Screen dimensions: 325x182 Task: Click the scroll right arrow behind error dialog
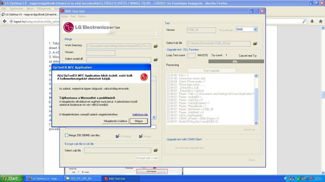click(x=154, y=117)
